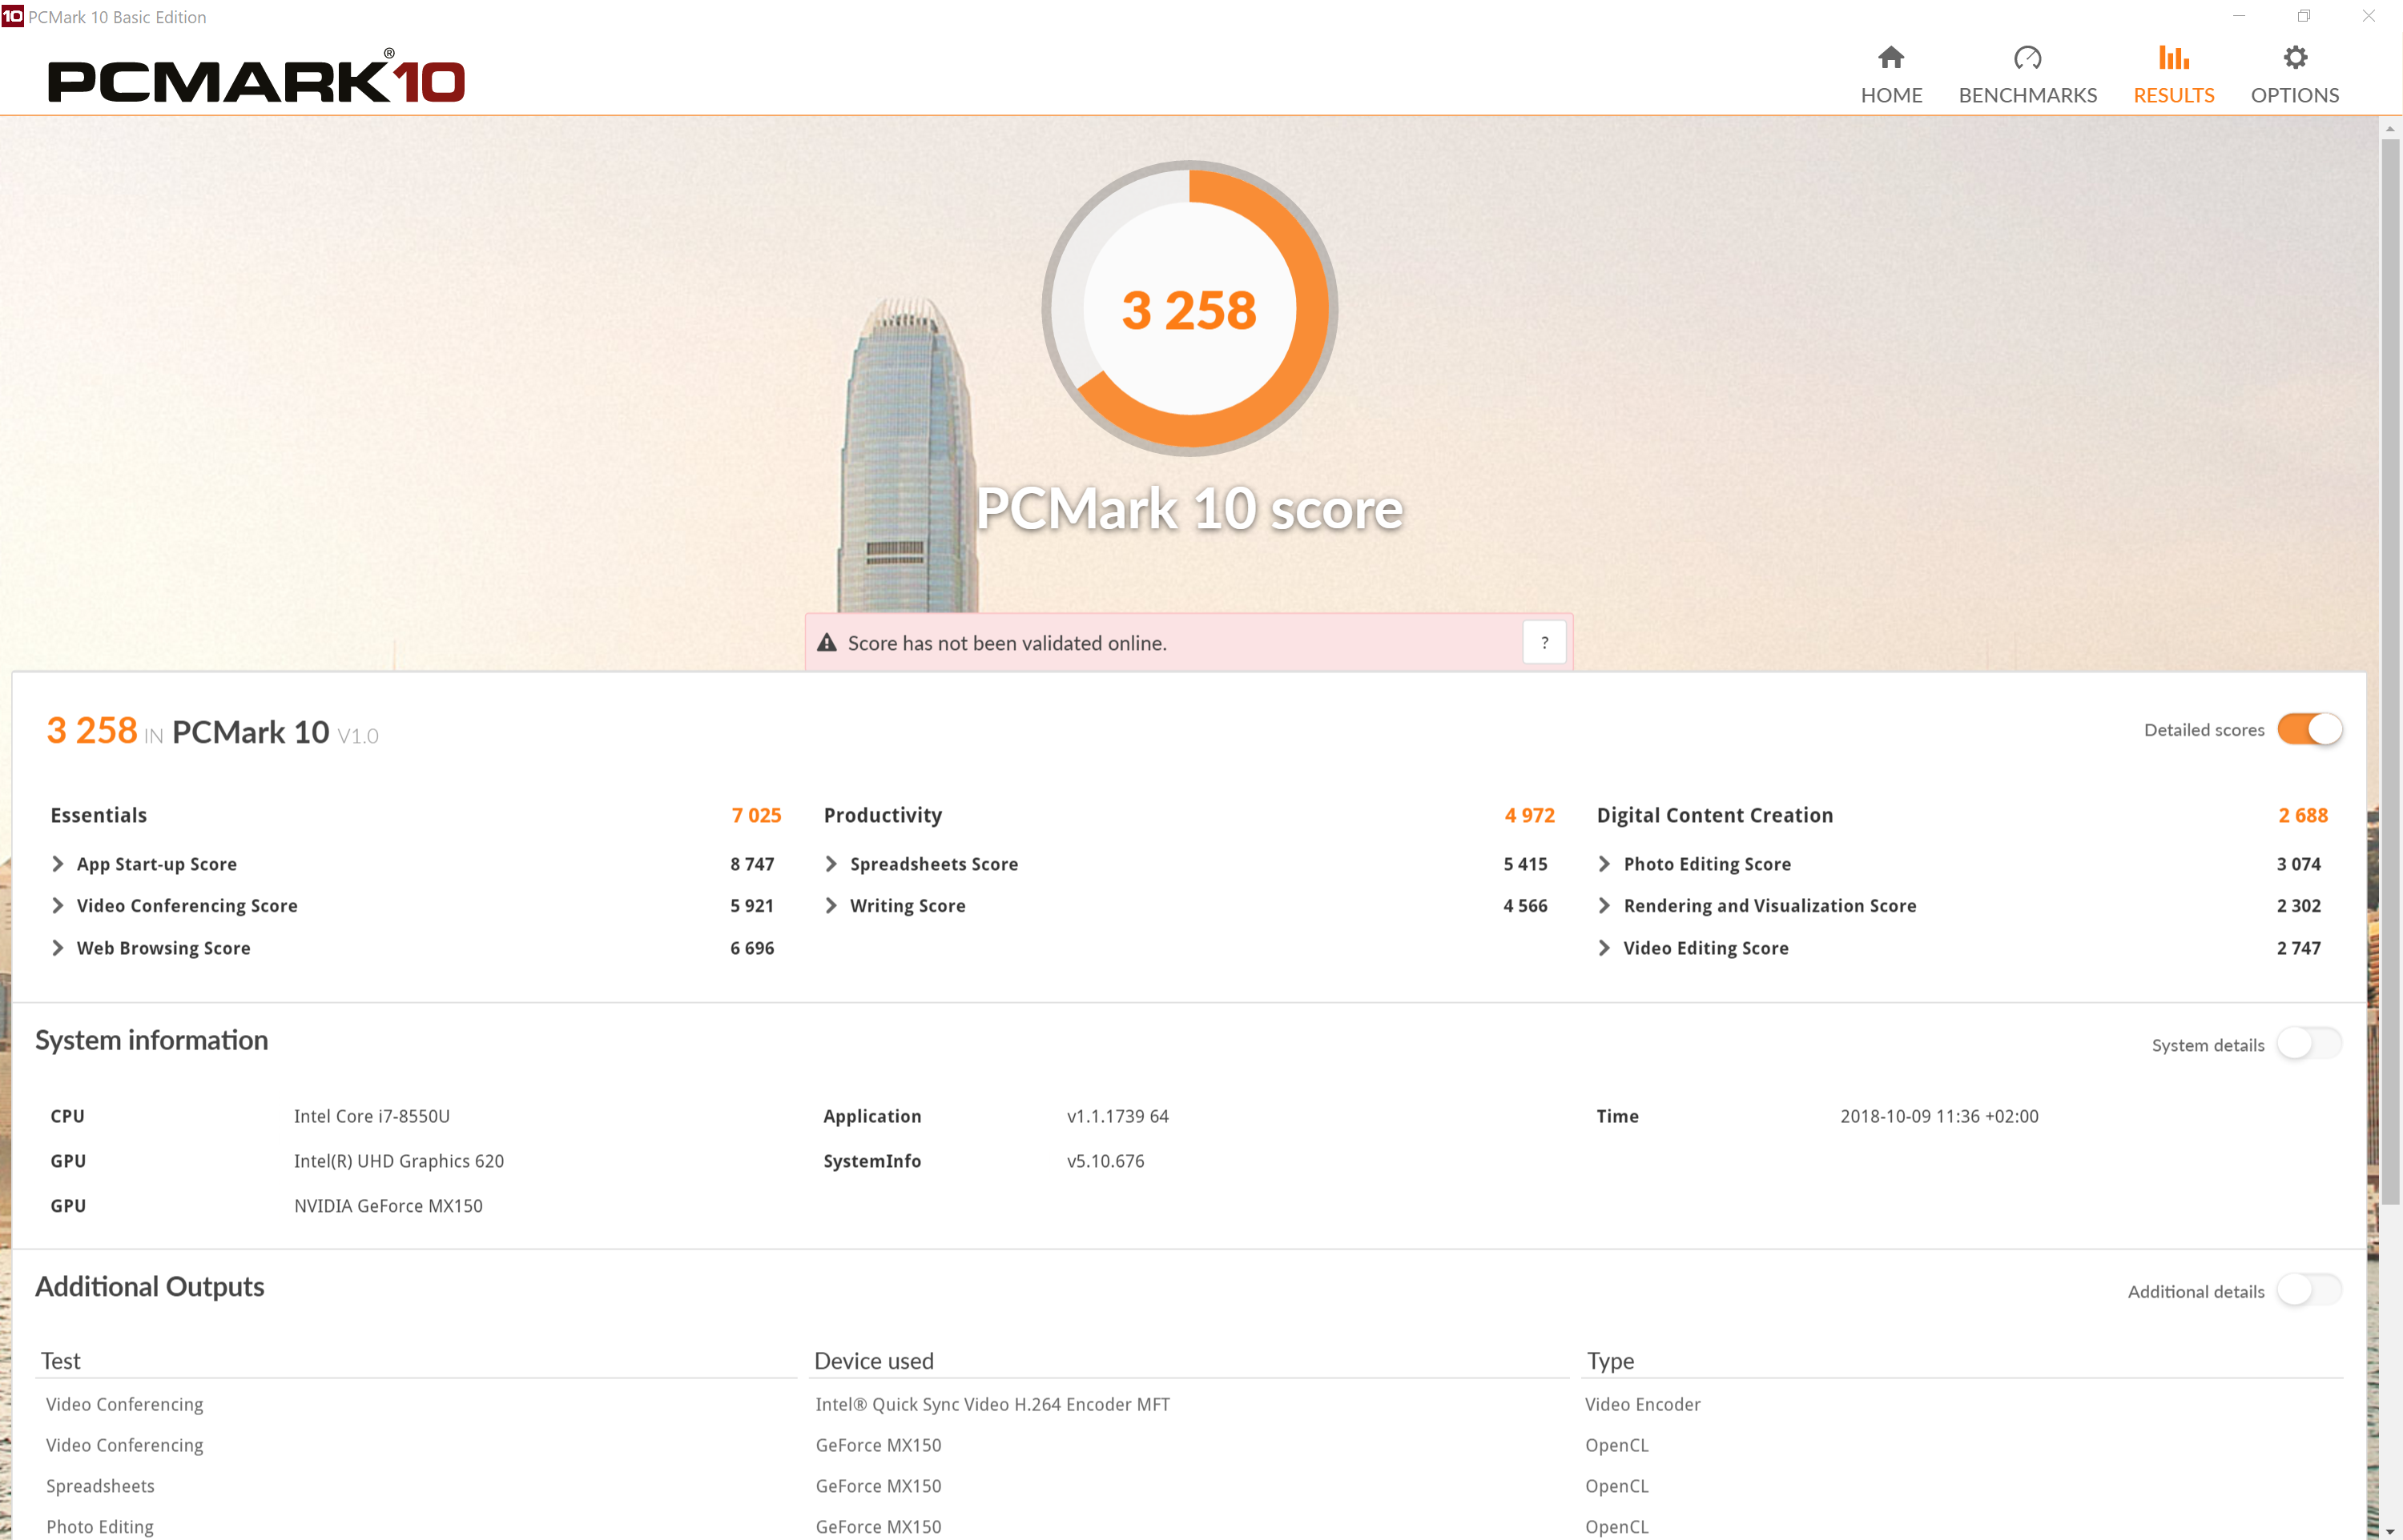Click the Digital Content Creation heading
The height and width of the screenshot is (1540, 2403).
point(1715,815)
